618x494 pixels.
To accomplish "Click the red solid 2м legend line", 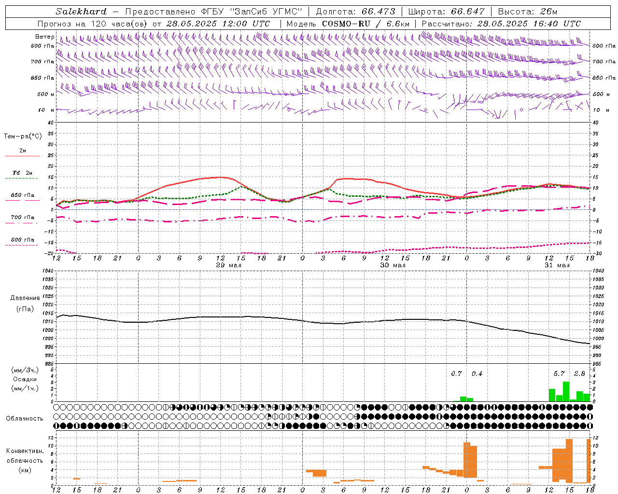I will click(x=22, y=156).
